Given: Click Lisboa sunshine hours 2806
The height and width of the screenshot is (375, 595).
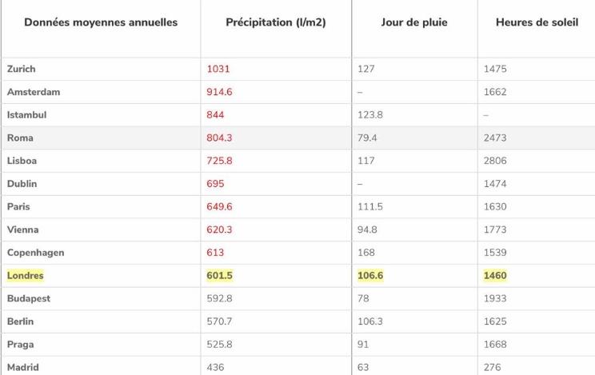Looking at the screenshot, I should pyautogui.click(x=495, y=161).
